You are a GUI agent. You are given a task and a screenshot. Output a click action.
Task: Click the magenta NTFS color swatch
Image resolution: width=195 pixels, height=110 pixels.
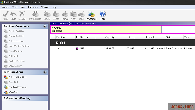[77, 48]
